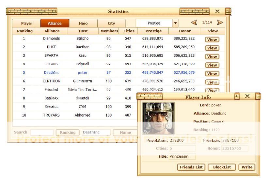Image resolution: width=269 pixels, height=187 pixels.
Task: Open the Prestige sort dropdown arrow
Action: (176, 23)
